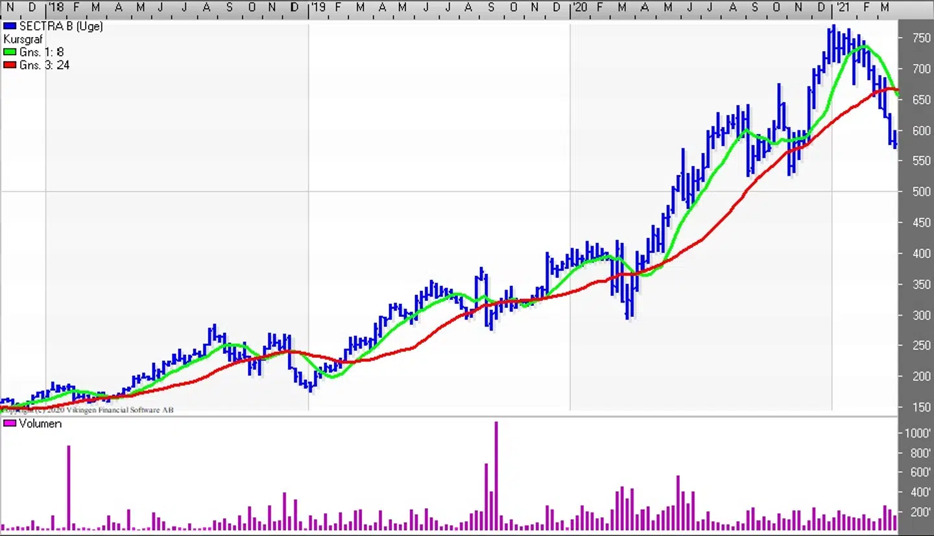Click the 750 price axis label
This screenshot has height=536, width=934.
click(921, 38)
